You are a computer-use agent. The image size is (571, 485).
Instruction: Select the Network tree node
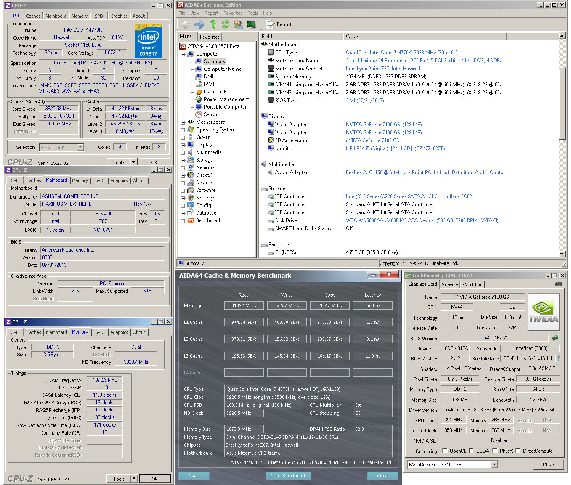point(205,167)
